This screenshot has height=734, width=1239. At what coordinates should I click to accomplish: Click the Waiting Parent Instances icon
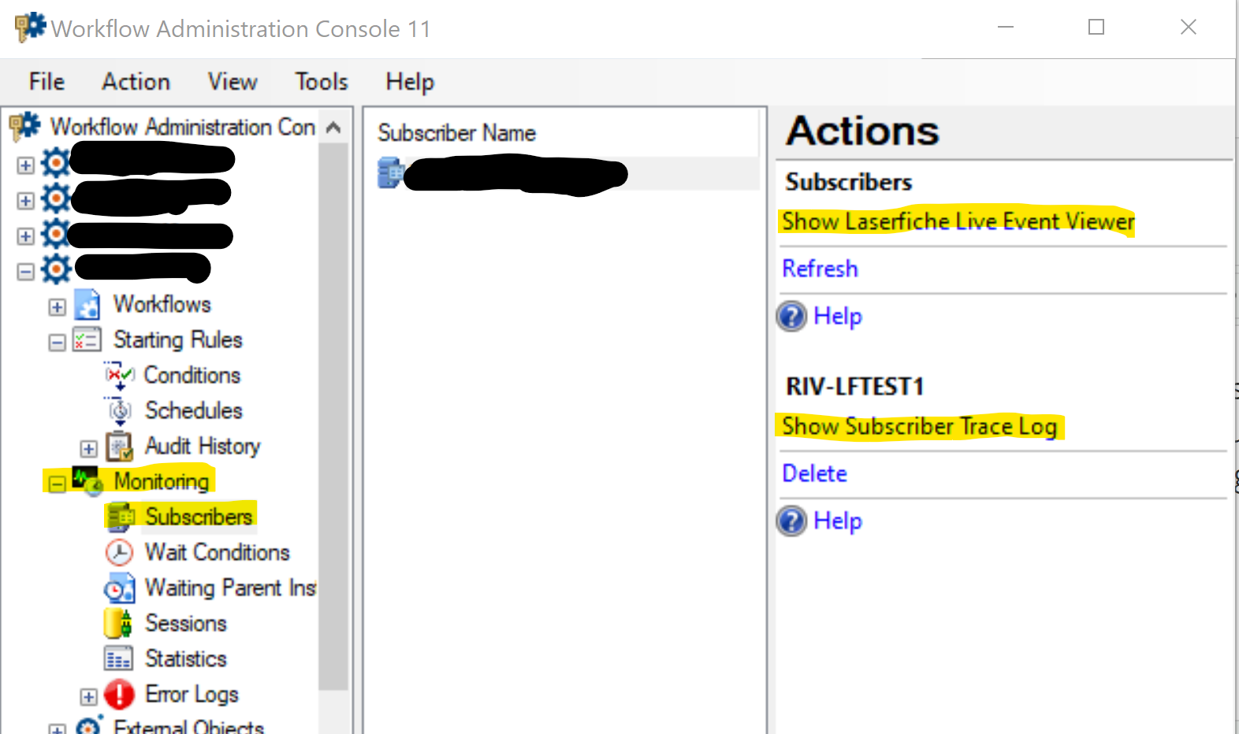119,588
